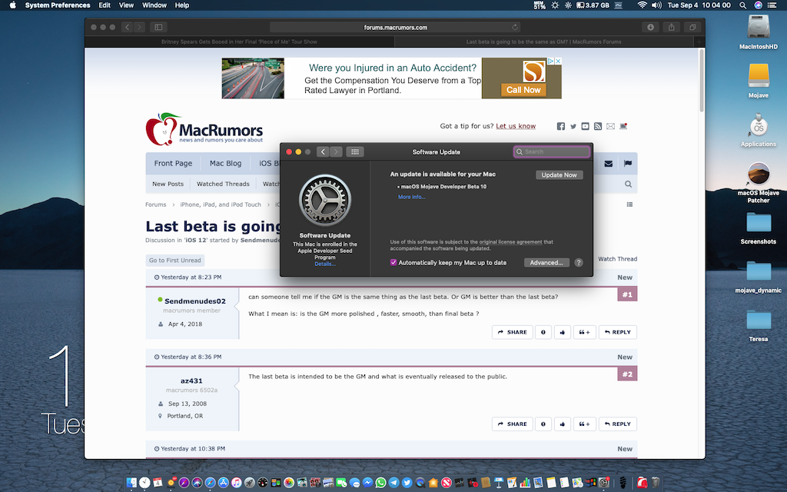Image resolution: width=787 pixels, height=492 pixels.
Task: Open original license agreement link
Action: [x=510, y=242]
